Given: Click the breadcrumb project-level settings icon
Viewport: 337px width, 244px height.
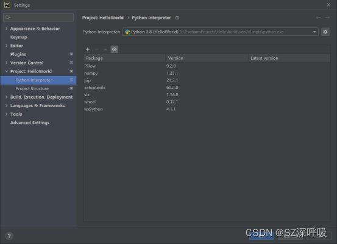Looking at the screenshot, I should click(x=177, y=18).
